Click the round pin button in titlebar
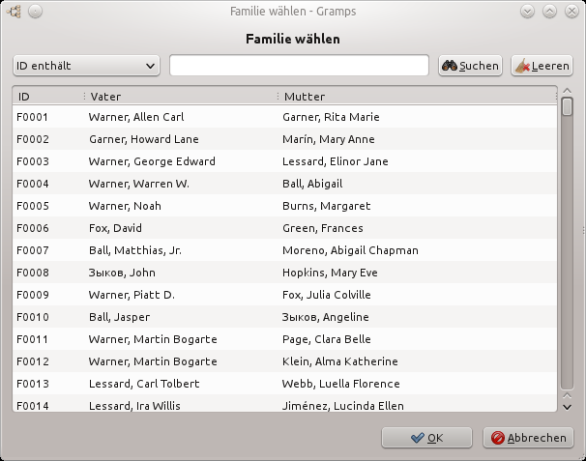586x461 pixels. pos(35,12)
